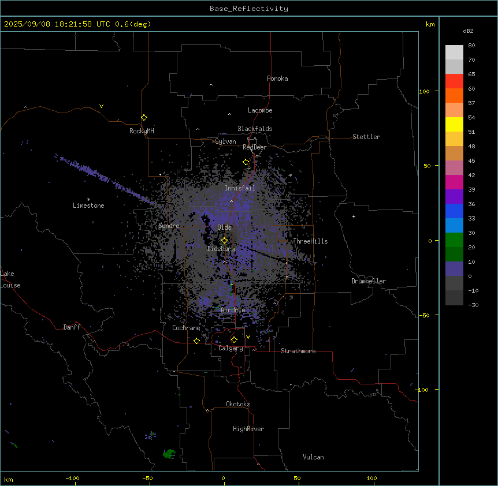Viewport: 498px width, 486px height.
Task: Click the -100 label on the horizontal axis
Action: coord(72,478)
